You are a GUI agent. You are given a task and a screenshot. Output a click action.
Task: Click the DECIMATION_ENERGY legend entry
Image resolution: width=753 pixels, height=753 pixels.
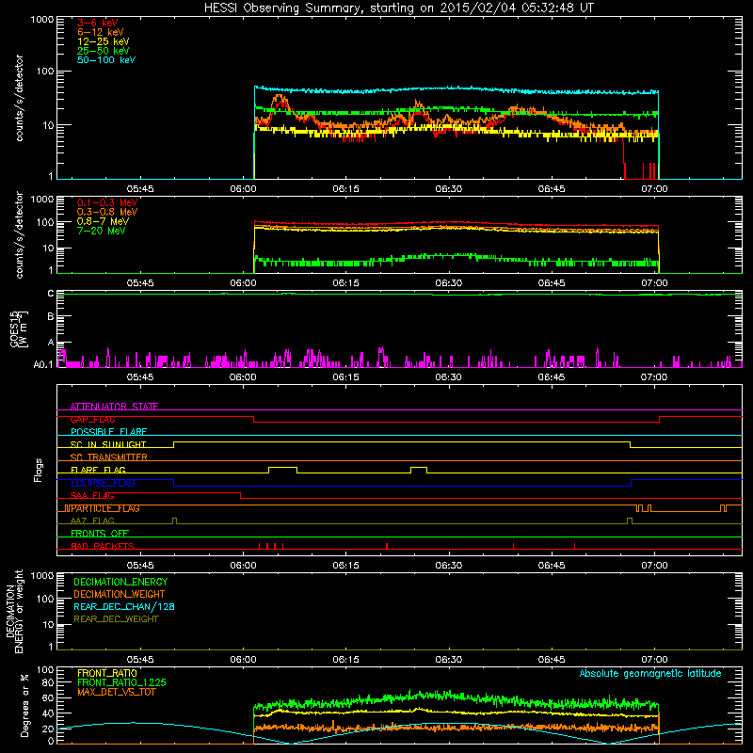coord(120,582)
